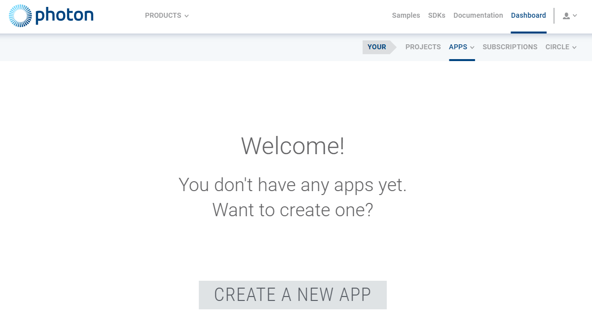Open the CIRCLE menu
The height and width of the screenshot is (330, 592).
[557, 47]
